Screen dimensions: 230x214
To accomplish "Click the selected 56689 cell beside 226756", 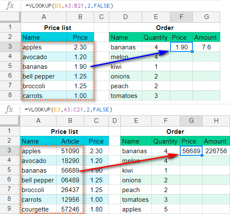I will [x=191, y=151].
